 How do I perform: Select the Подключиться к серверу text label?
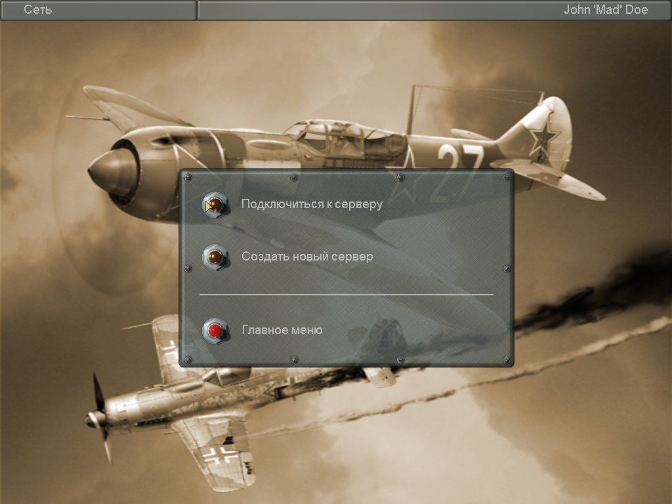(x=312, y=204)
